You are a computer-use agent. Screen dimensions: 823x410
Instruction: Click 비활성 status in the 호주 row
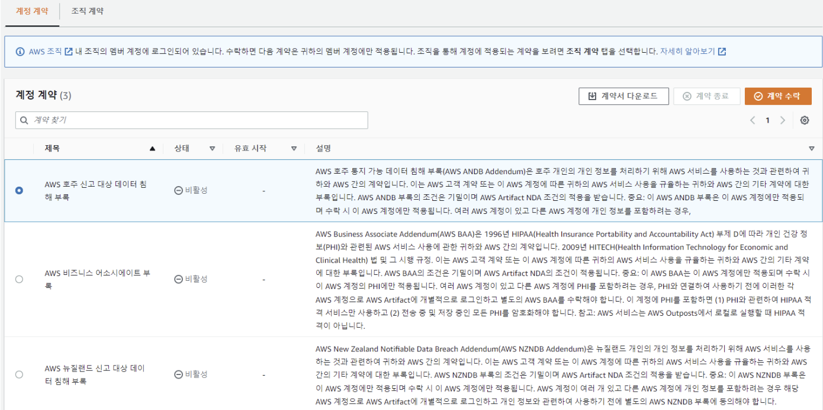click(191, 191)
